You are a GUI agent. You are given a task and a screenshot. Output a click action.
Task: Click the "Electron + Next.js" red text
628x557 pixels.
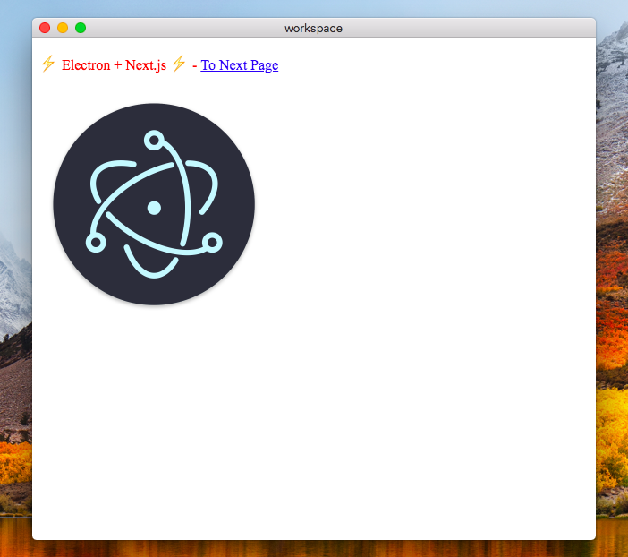[x=114, y=65]
